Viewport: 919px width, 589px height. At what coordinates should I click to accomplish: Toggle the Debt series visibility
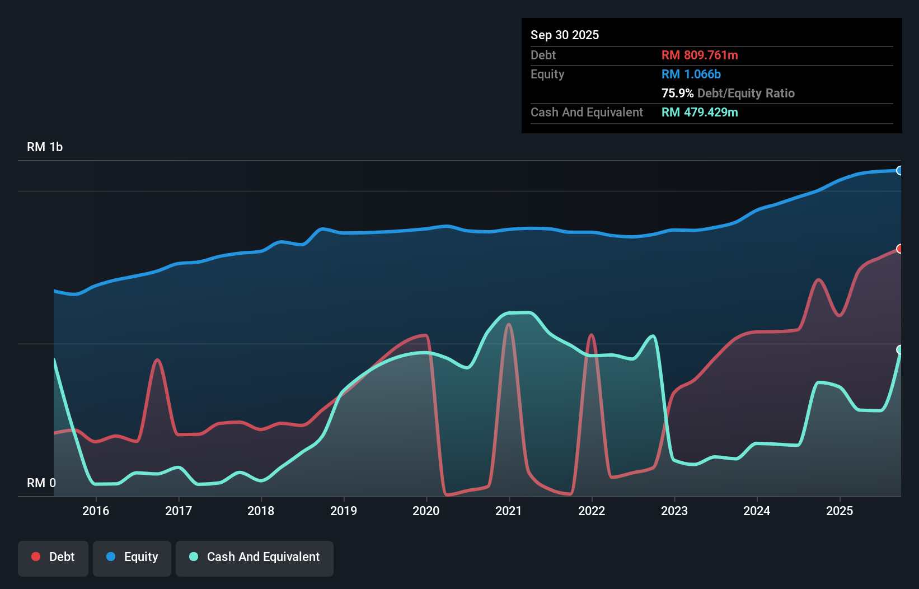click(53, 557)
